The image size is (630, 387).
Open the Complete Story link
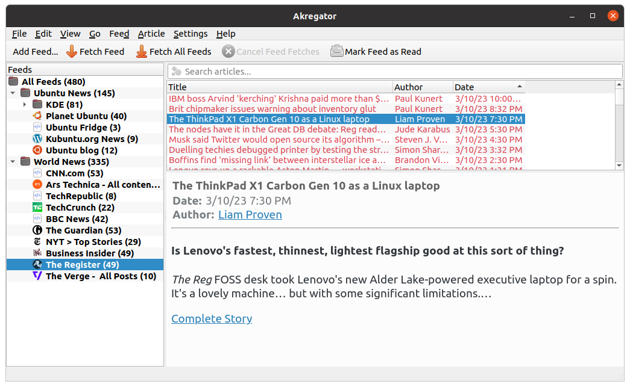[212, 318]
